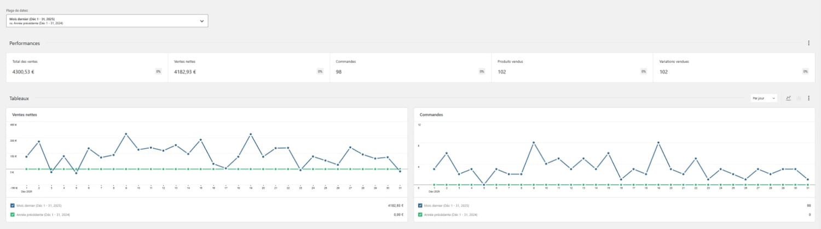Uncheck Mois dernier in Ventes nettes chart

13,206
